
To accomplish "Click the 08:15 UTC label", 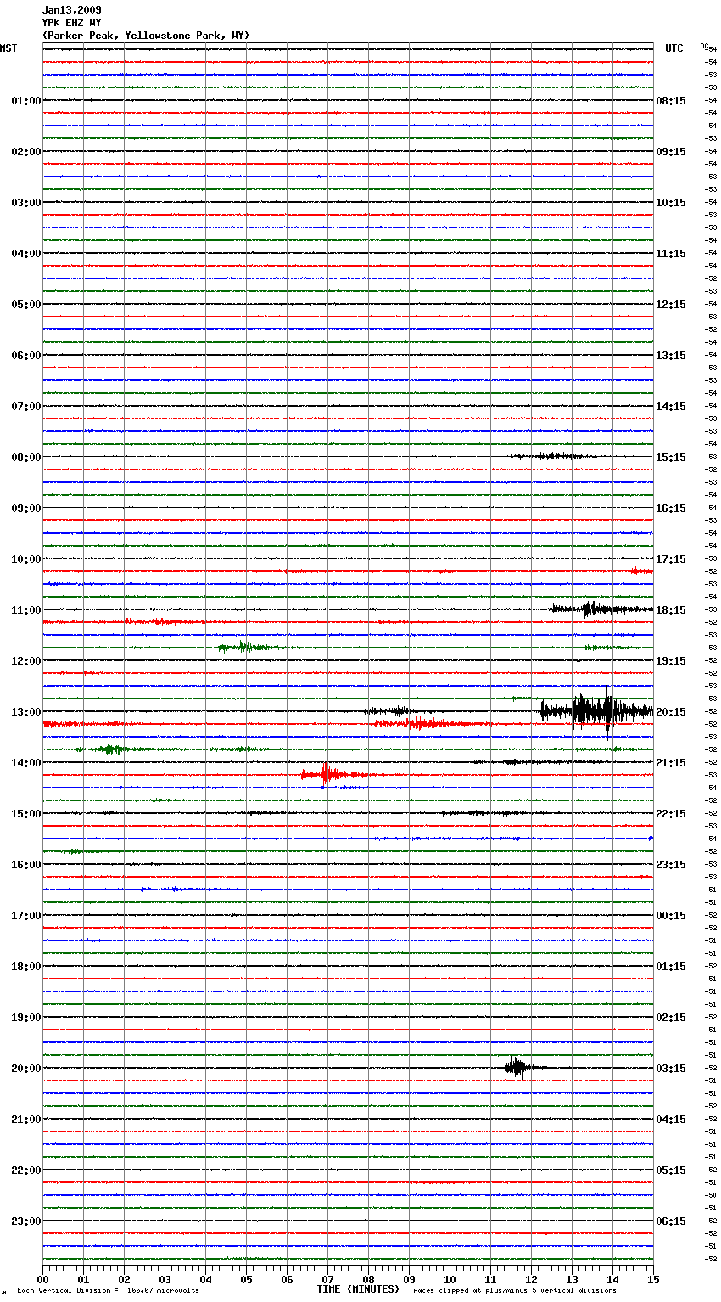I will [x=671, y=101].
